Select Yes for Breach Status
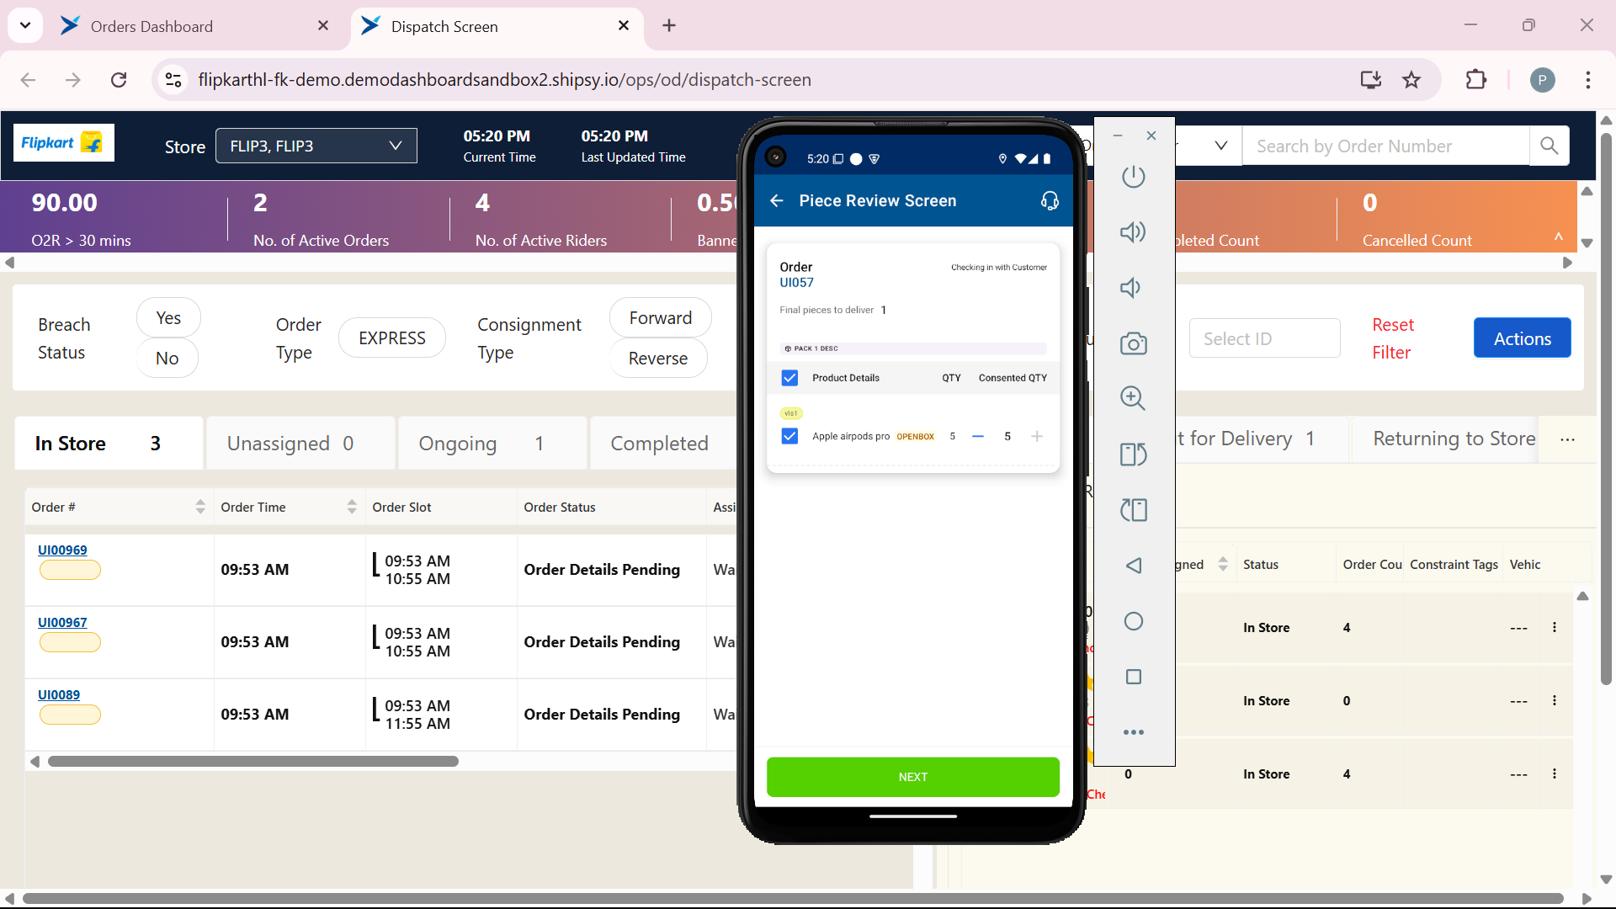Screen dimensions: 1616x909 tap(168, 318)
